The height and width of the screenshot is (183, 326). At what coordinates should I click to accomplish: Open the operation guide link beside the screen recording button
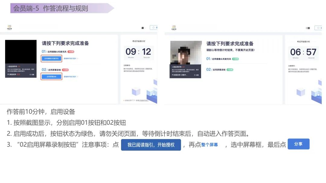[71, 77]
